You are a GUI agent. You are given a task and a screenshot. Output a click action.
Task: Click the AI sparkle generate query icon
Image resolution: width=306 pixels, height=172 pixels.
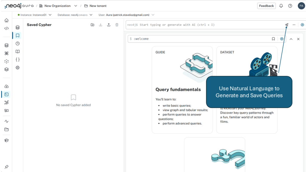pyautogui.click(x=287, y=25)
